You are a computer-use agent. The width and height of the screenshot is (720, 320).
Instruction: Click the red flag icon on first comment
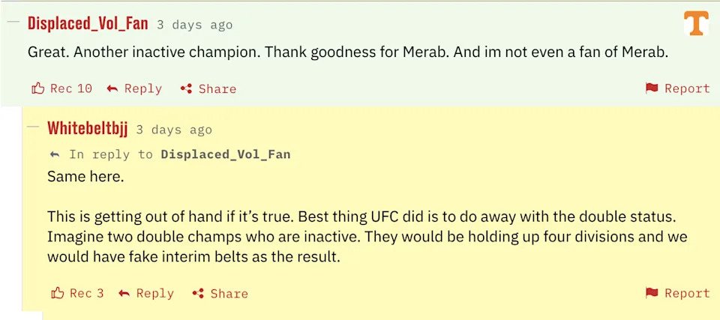click(652, 88)
